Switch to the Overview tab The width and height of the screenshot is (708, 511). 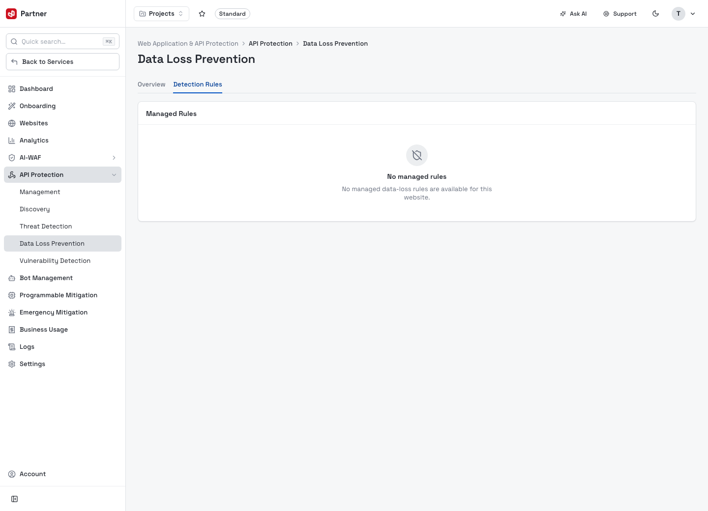[x=151, y=85]
